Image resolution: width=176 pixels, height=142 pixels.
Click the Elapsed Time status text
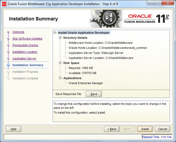157,137
